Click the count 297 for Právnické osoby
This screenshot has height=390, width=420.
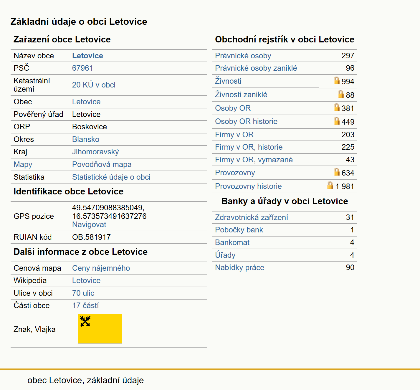pos(348,56)
